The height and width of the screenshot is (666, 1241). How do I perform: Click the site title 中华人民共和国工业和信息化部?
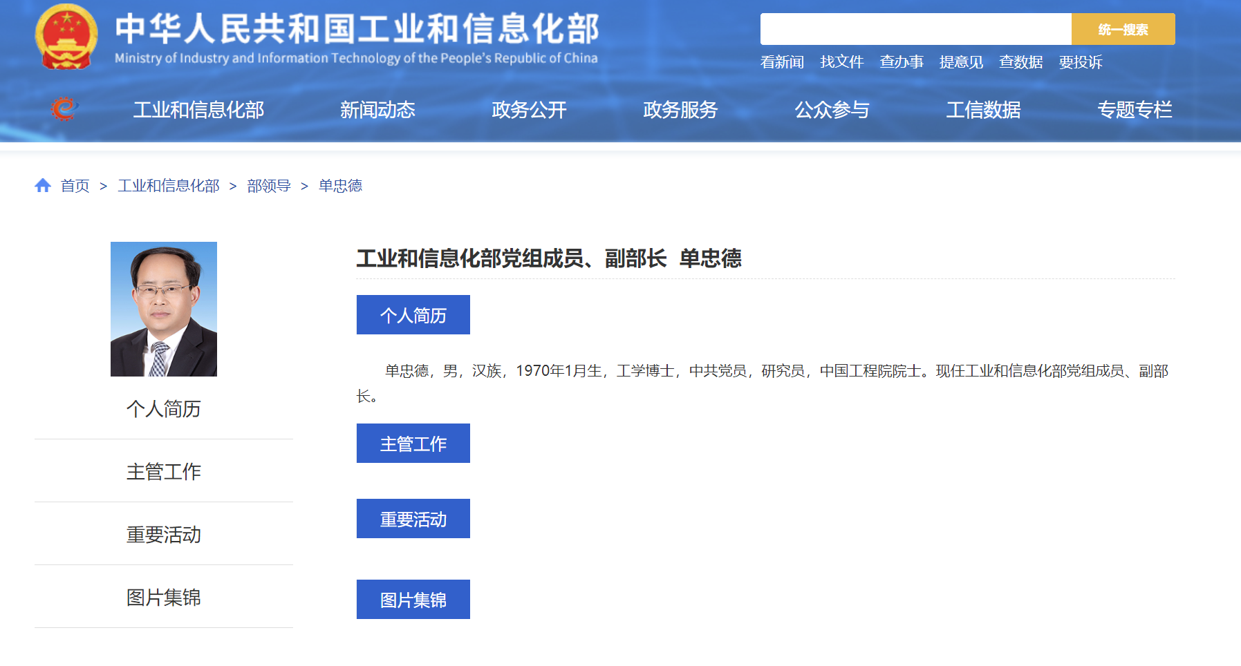tap(357, 28)
